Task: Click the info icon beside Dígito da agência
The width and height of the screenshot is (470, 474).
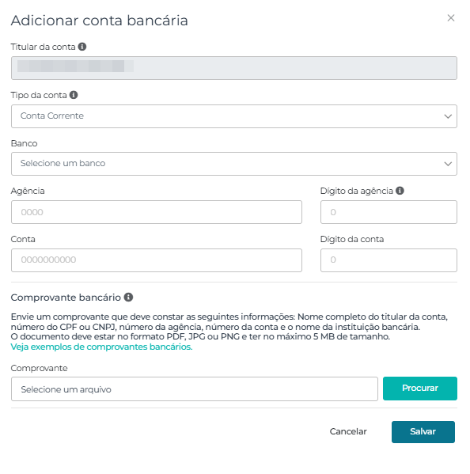Action: pyautogui.click(x=400, y=191)
